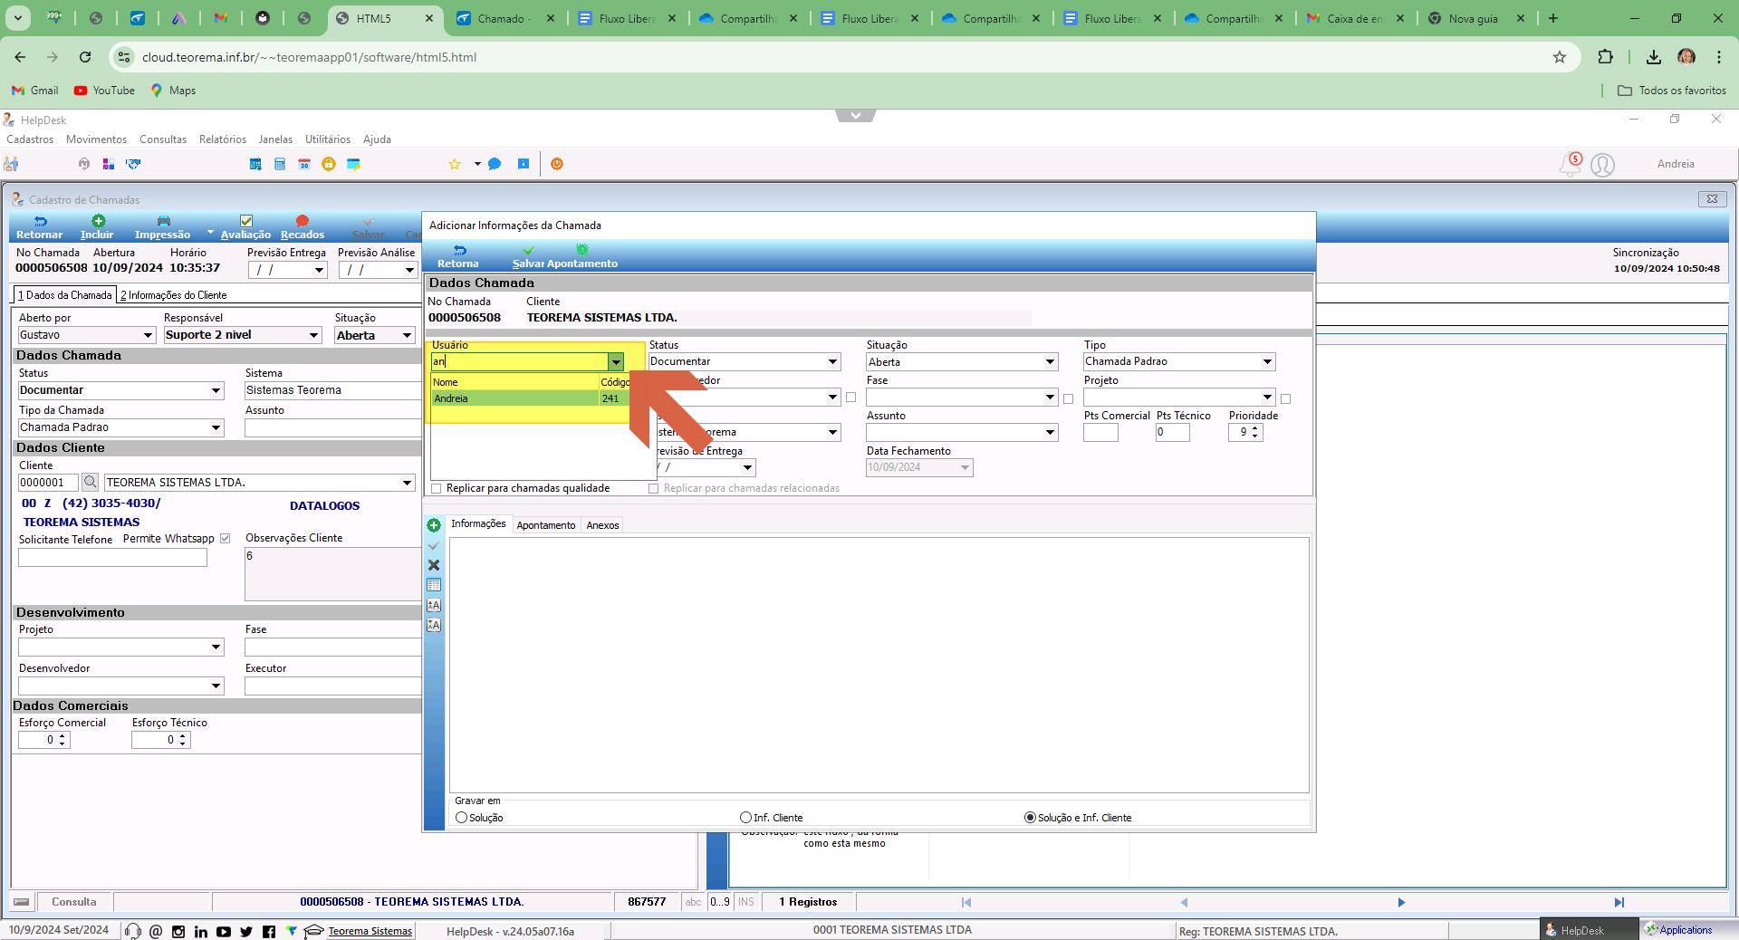
Task: Click Salvar Apontamento green check icon
Action: (x=528, y=250)
